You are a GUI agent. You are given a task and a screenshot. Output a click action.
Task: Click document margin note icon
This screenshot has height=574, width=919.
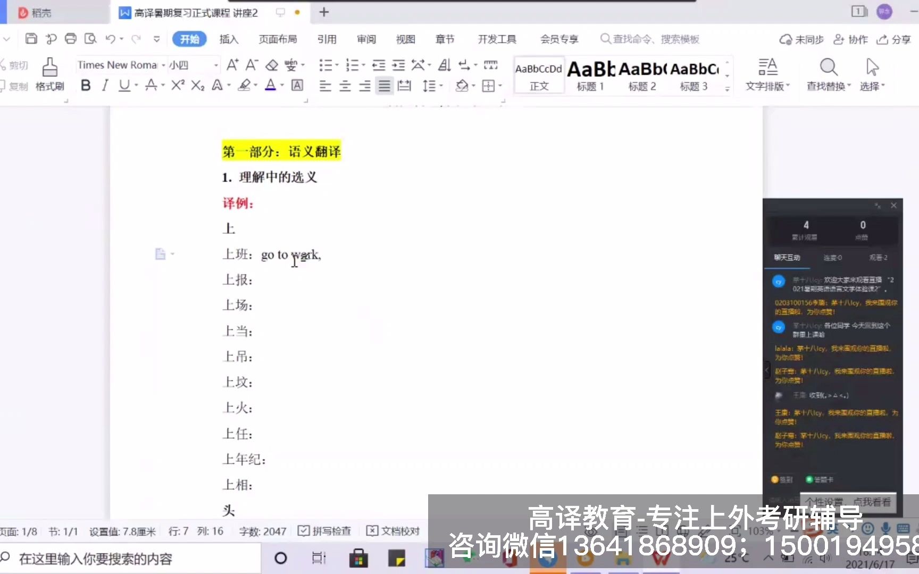pos(160,254)
